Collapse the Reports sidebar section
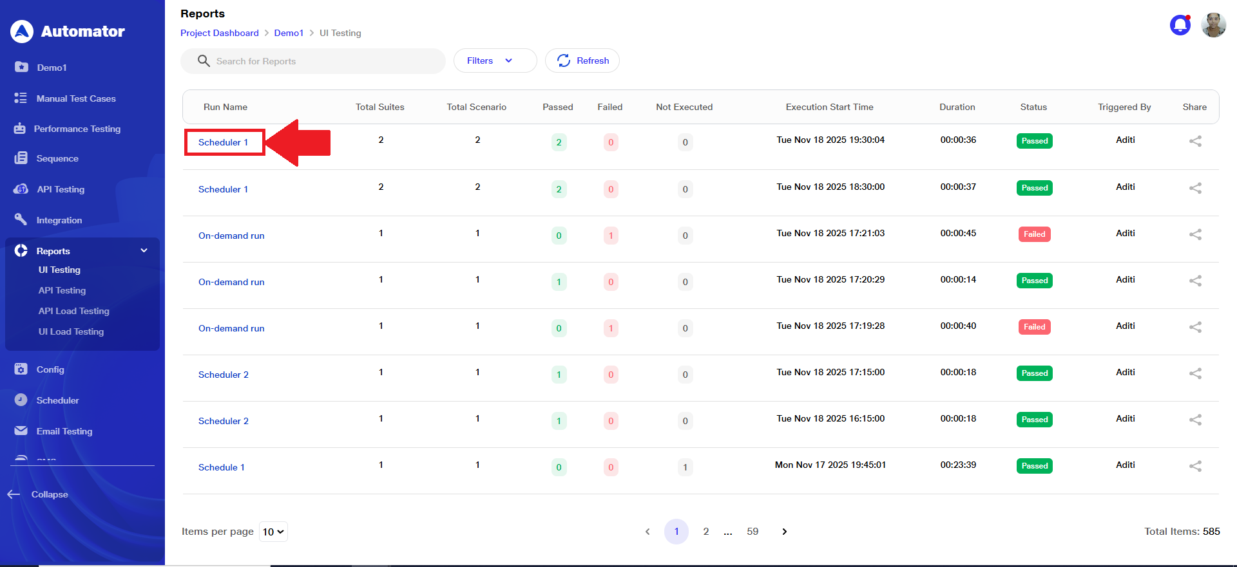This screenshot has width=1237, height=567. (x=144, y=251)
